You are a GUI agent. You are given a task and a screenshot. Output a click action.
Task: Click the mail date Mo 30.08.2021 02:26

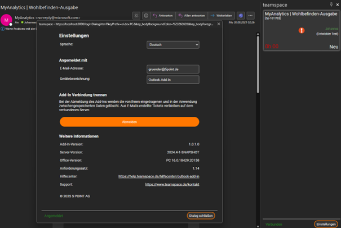click(241, 22)
